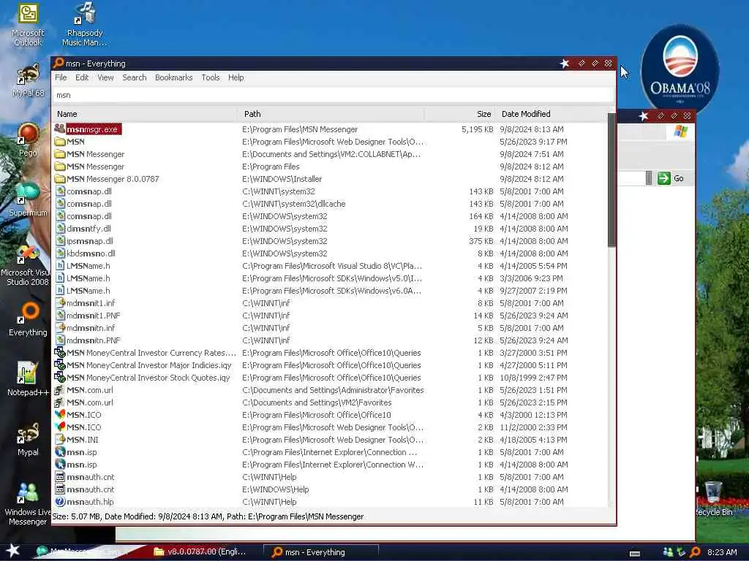Click the results list vertical scrollbar thumb

[611, 180]
